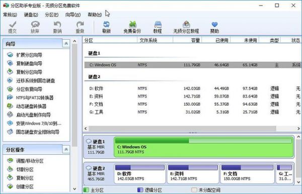This screenshot has width=302, height=194.
Task: Click the 硬盘1 基本 MBR disk label
Action: click(x=96, y=147)
